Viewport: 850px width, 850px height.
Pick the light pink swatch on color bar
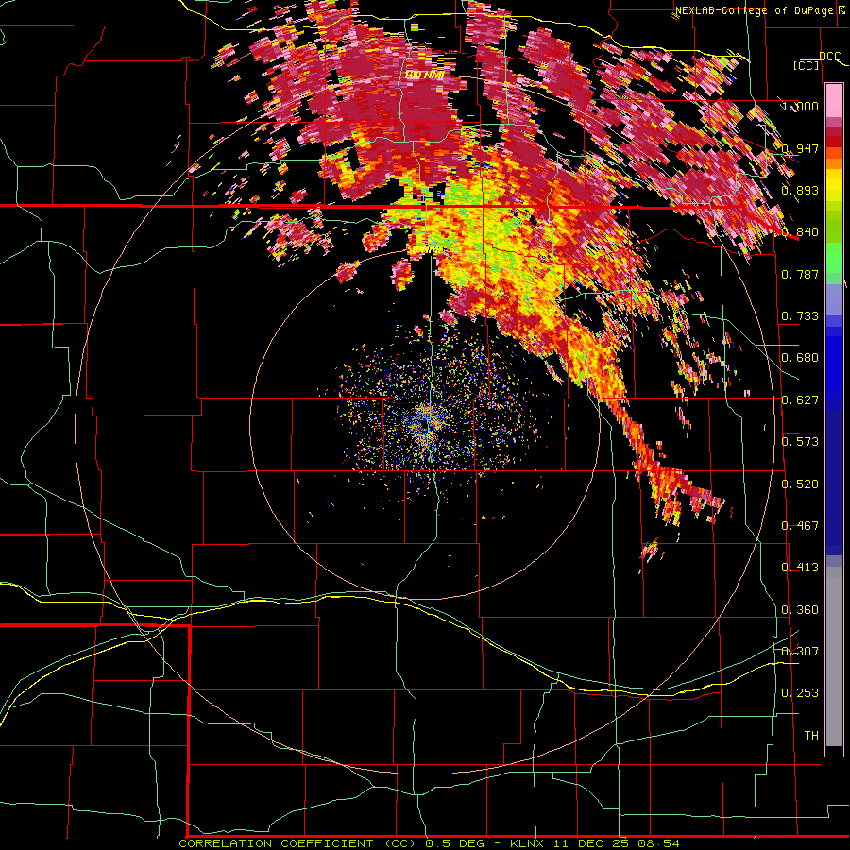(x=834, y=101)
